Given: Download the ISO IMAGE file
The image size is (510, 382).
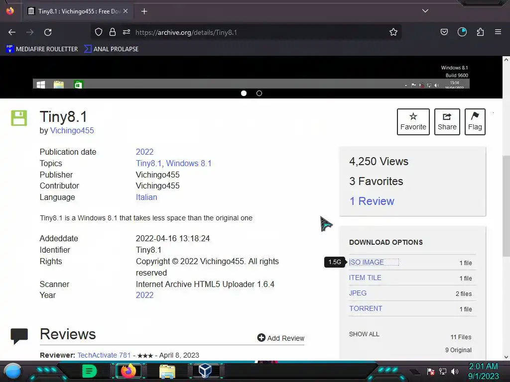Looking at the screenshot, I should [x=366, y=262].
